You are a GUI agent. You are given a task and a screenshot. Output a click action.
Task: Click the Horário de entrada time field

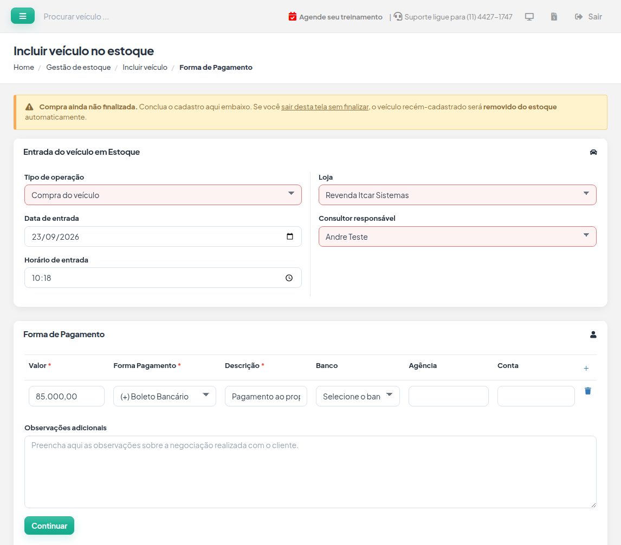163,278
